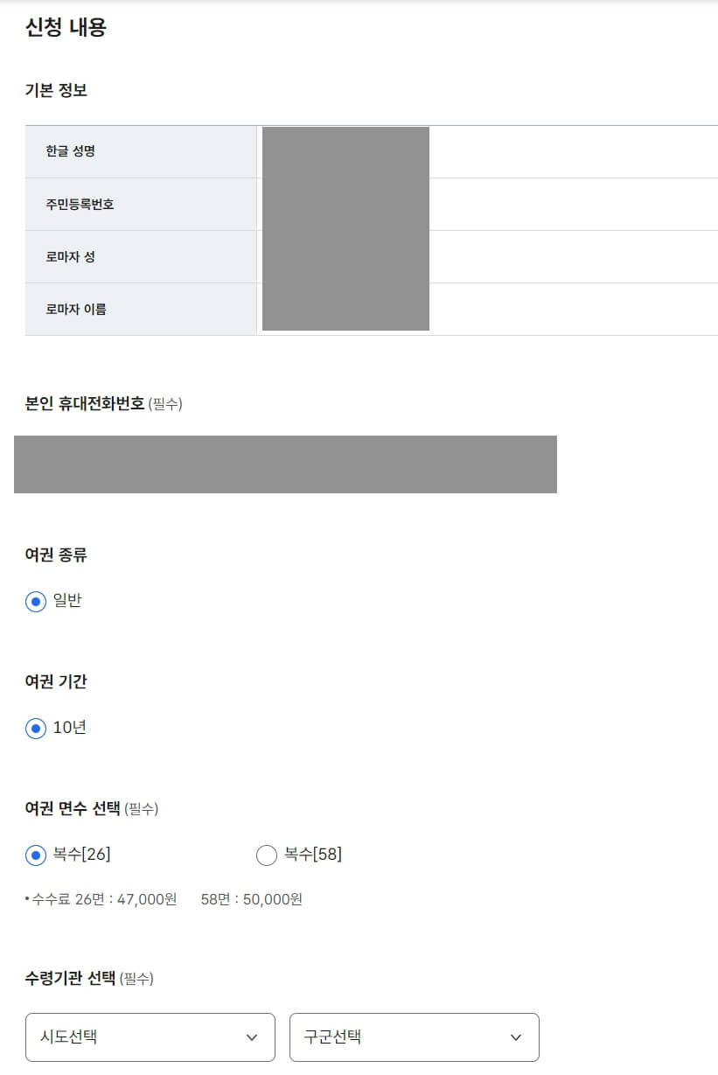Select the 일반 passport type radio button
718x1075 pixels.
(x=33, y=601)
